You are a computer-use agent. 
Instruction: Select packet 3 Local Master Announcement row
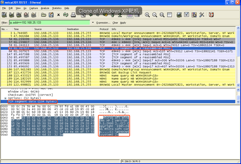pos(118,33)
